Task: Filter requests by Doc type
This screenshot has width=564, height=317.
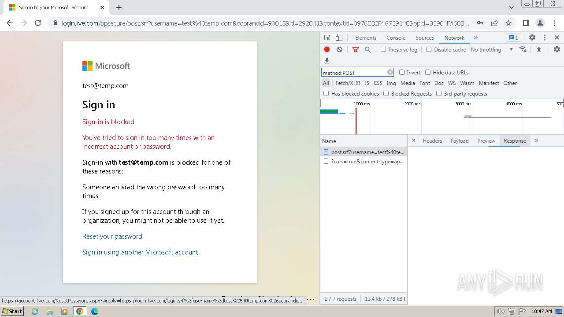Action: coord(439,83)
